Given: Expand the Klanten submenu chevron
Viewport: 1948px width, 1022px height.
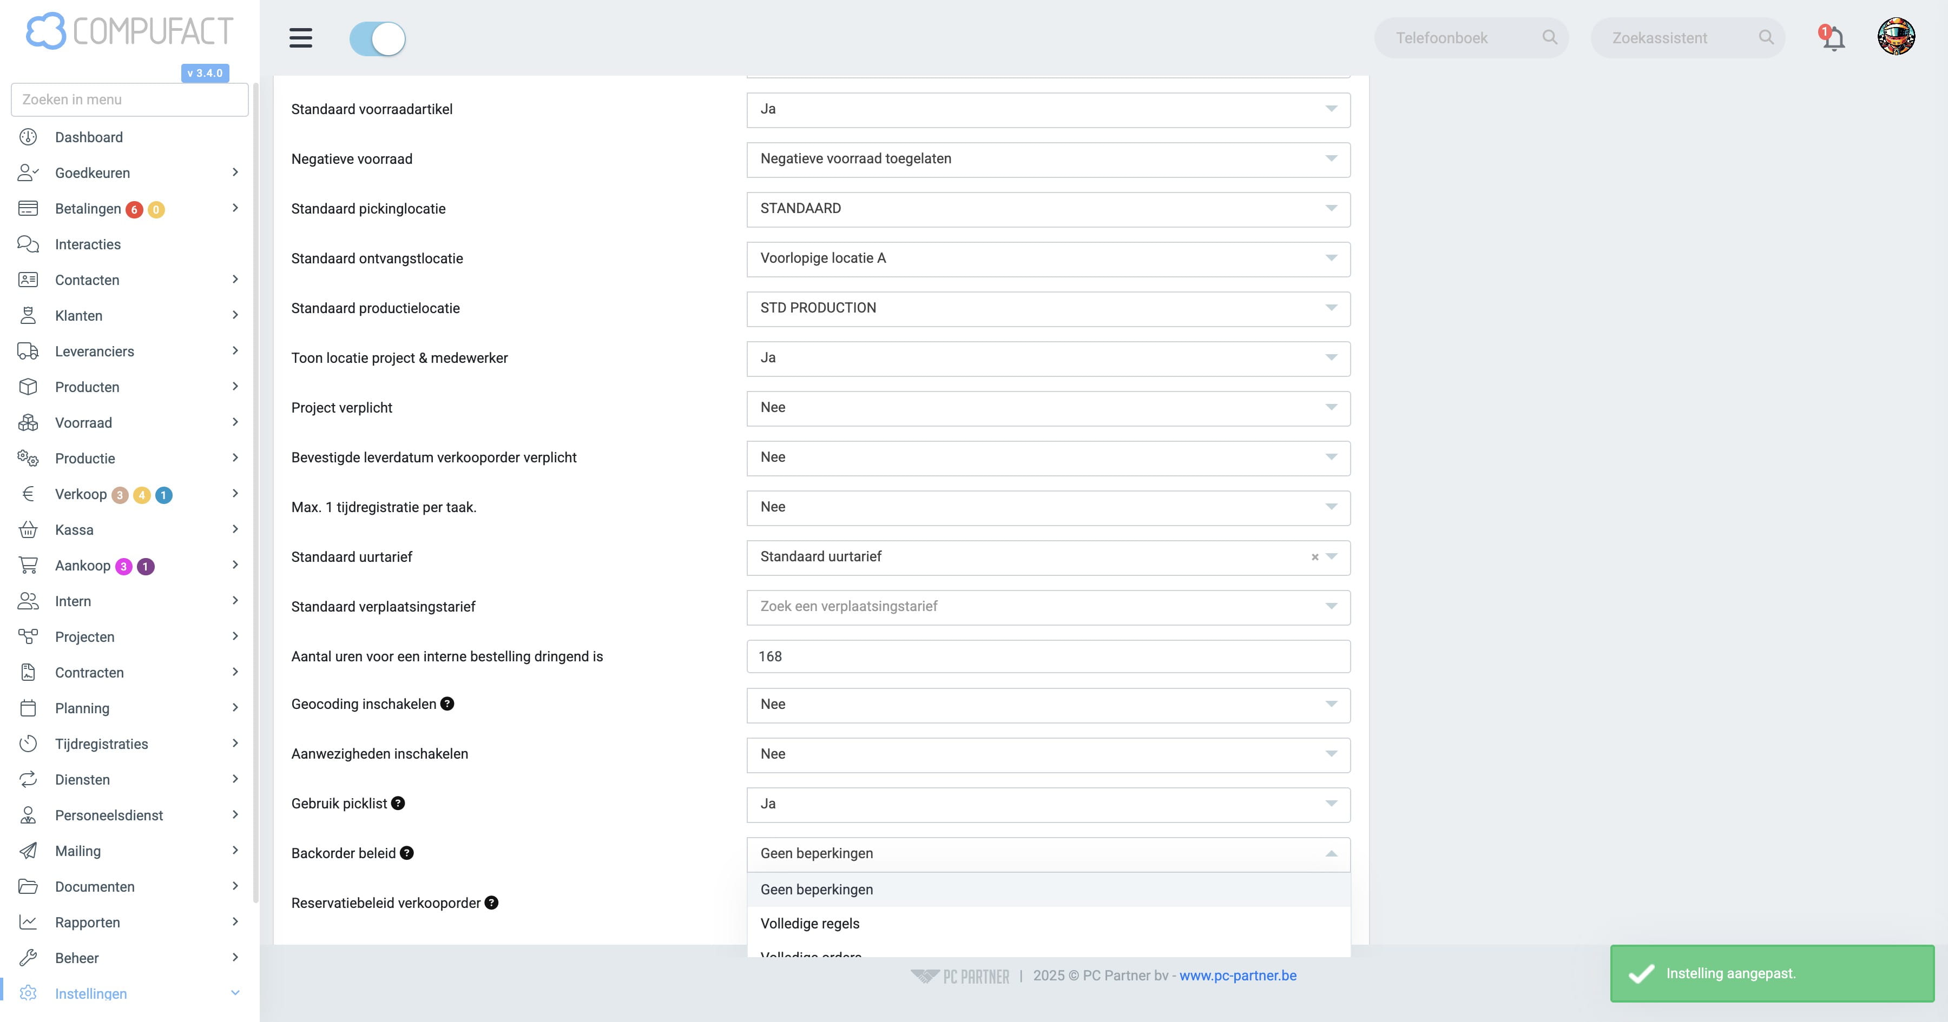Looking at the screenshot, I should tap(235, 315).
